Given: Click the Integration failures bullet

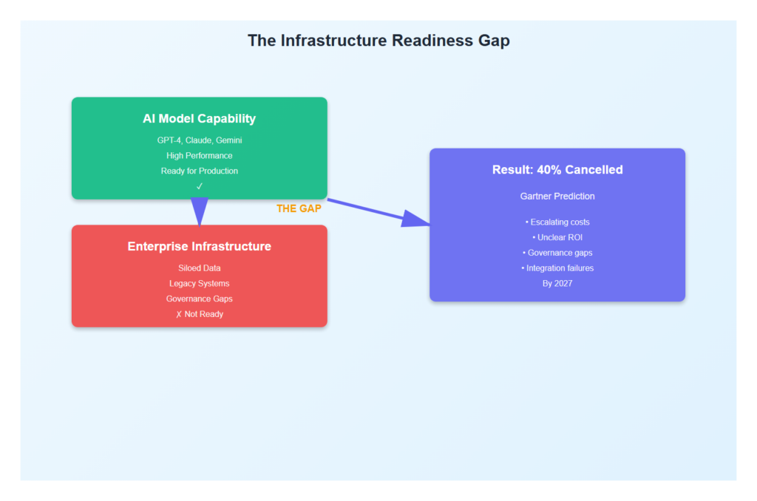Looking at the screenshot, I should coord(557,268).
